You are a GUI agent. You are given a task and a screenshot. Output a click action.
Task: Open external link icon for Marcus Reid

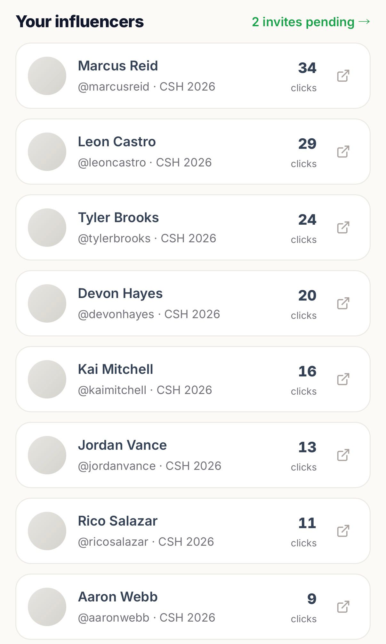(343, 76)
